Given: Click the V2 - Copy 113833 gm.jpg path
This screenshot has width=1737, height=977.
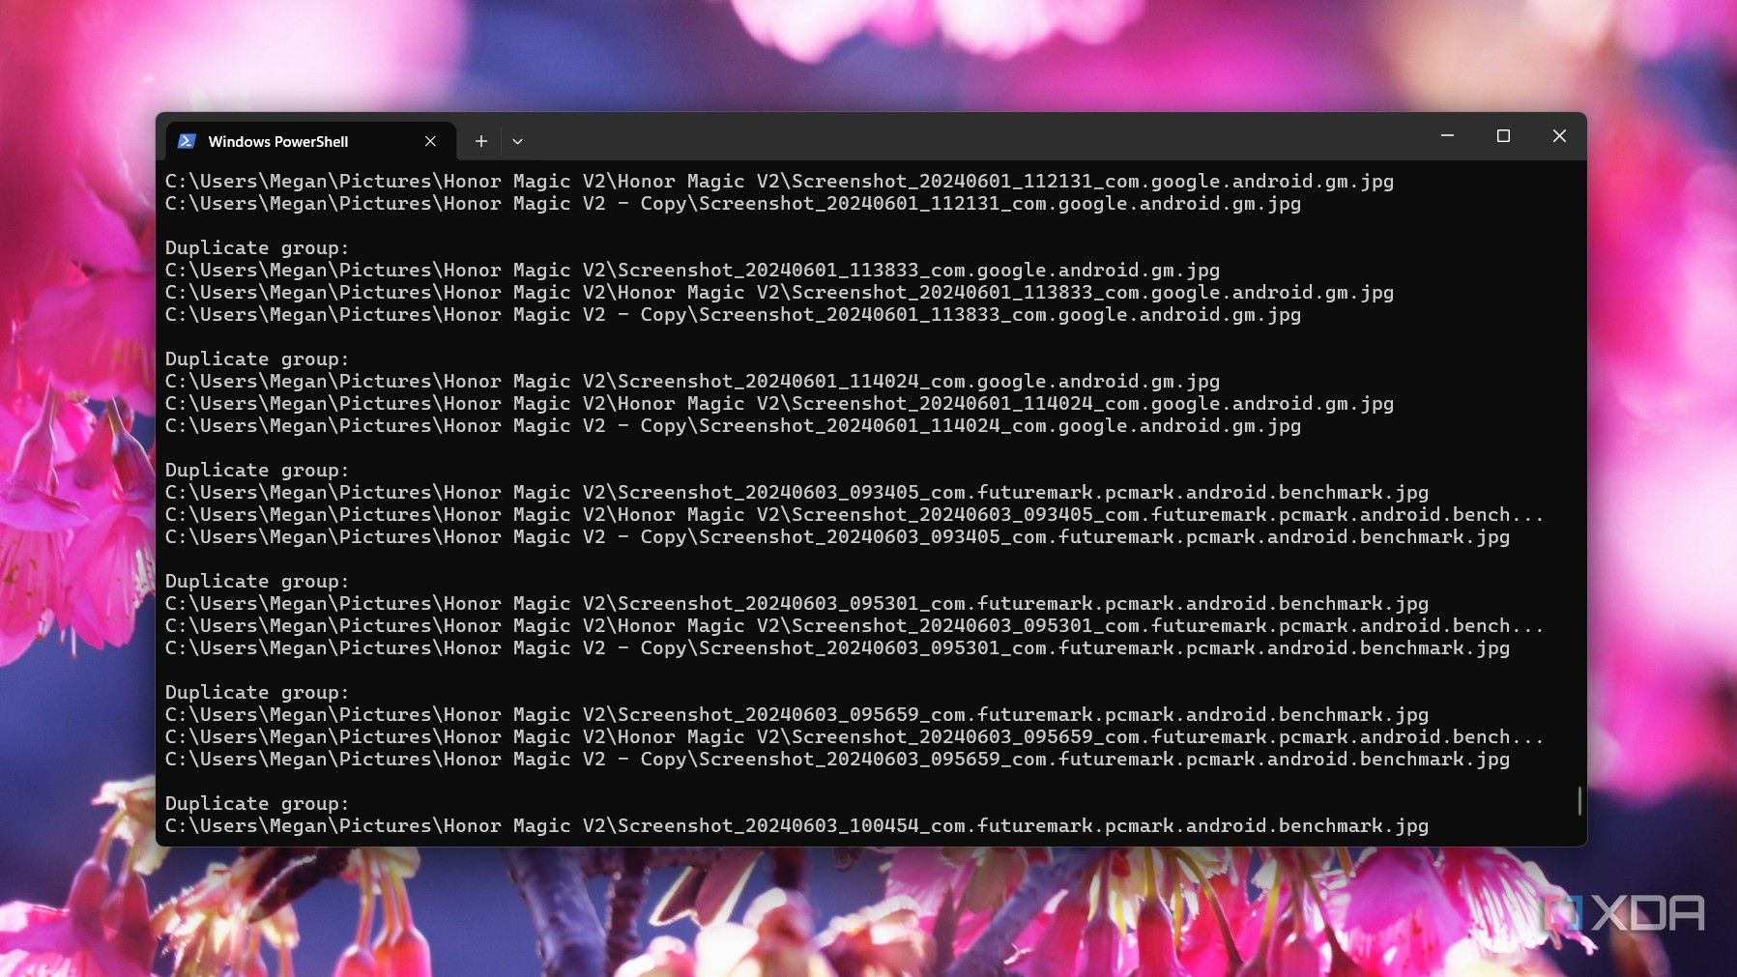Looking at the screenshot, I should (x=733, y=314).
